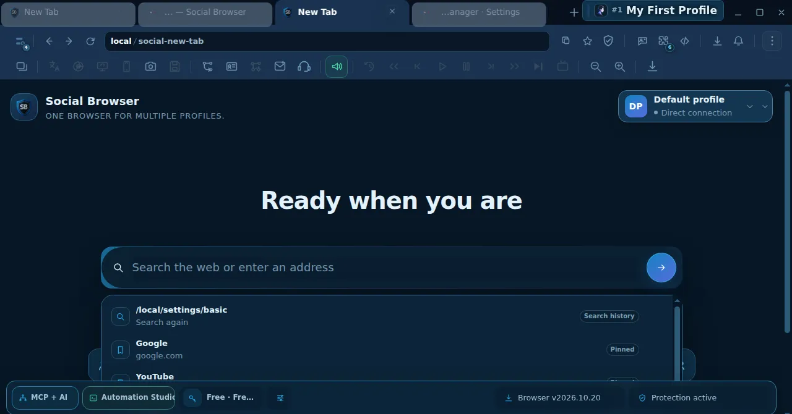Open developer tools code icon

pos(684,41)
